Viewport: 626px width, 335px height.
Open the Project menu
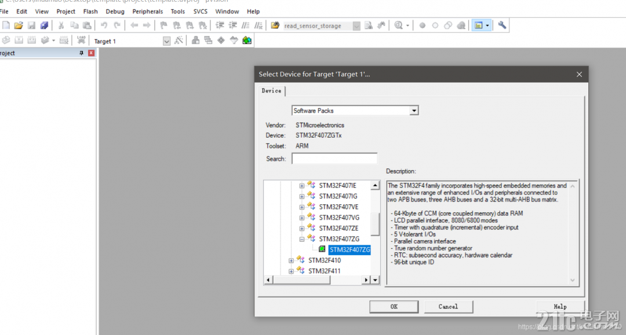[66, 12]
